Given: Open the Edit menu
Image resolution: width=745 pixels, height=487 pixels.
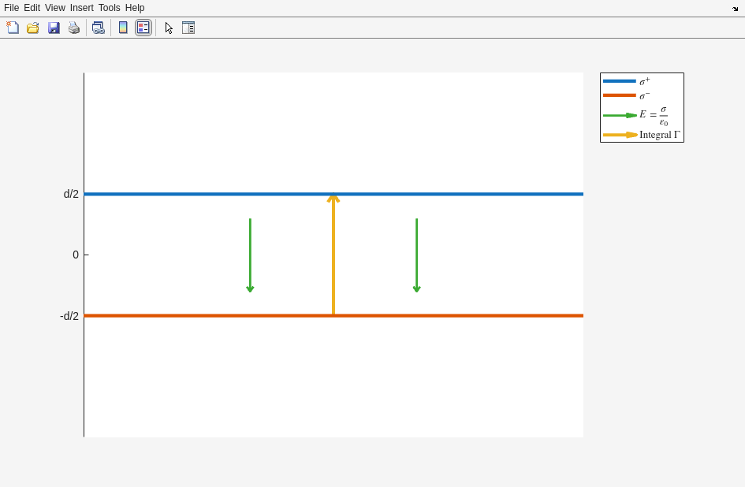Looking at the screenshot, I should pyautogui.click(x=32, y=8).
